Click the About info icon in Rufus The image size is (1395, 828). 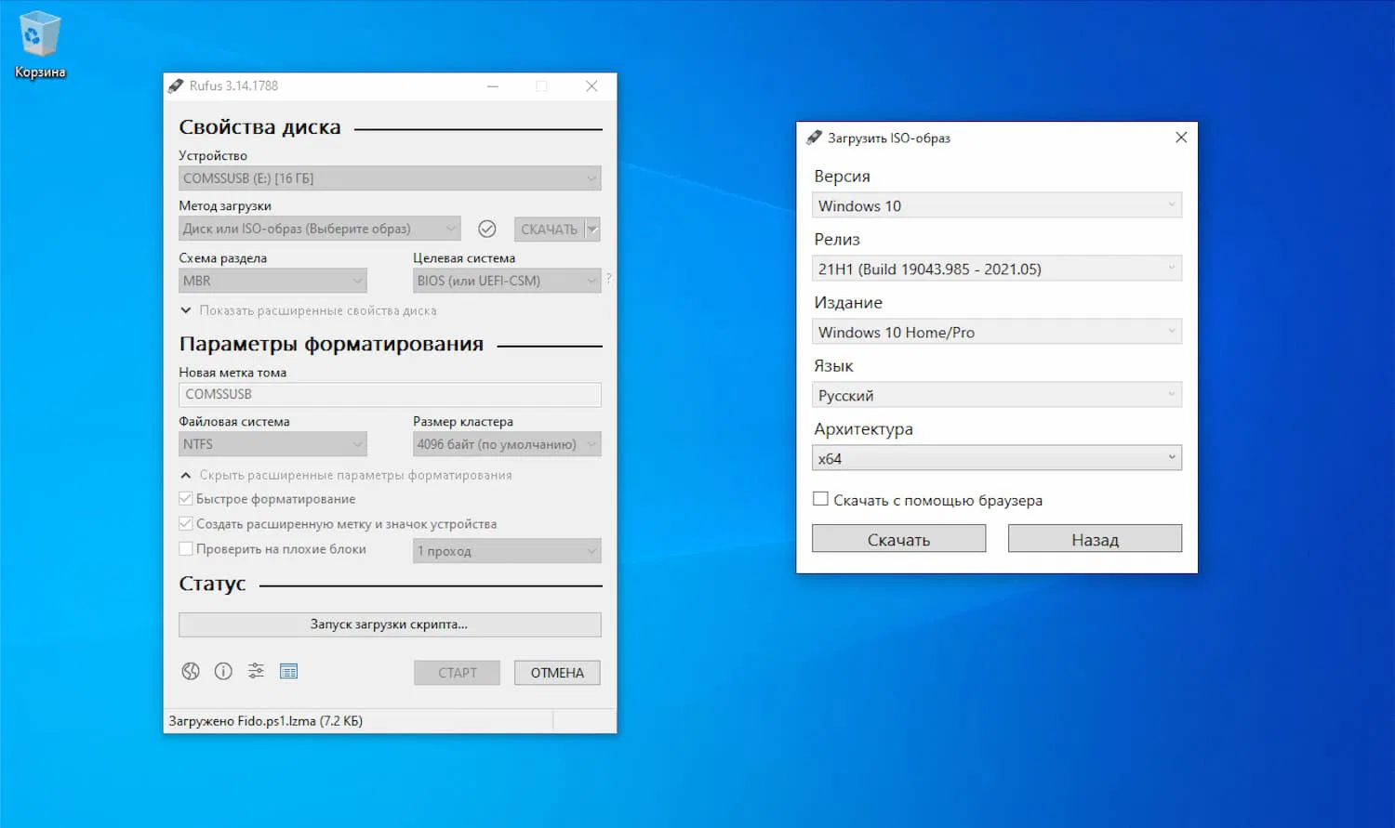coord(223,671)
